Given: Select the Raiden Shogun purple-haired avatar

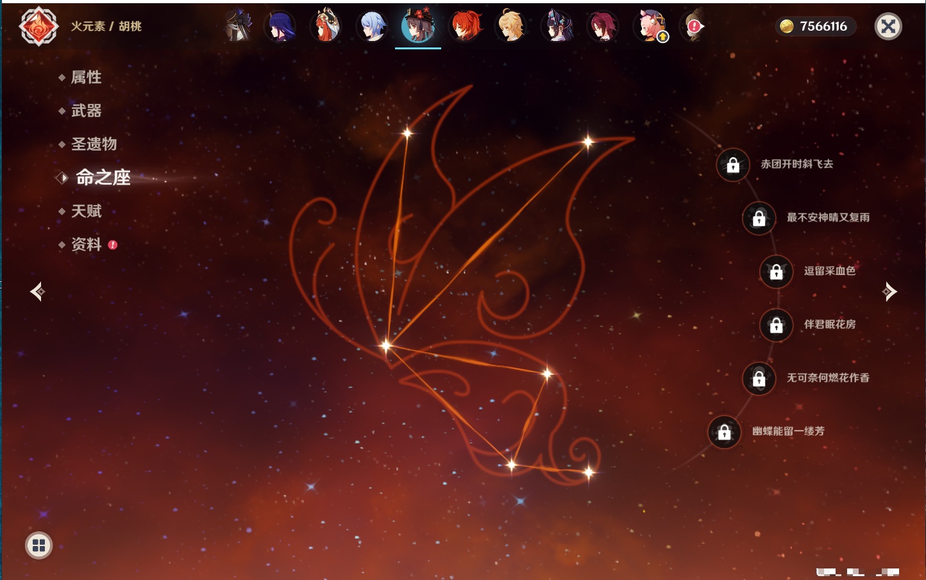Looking at the screenshot, I should point(280,27).
